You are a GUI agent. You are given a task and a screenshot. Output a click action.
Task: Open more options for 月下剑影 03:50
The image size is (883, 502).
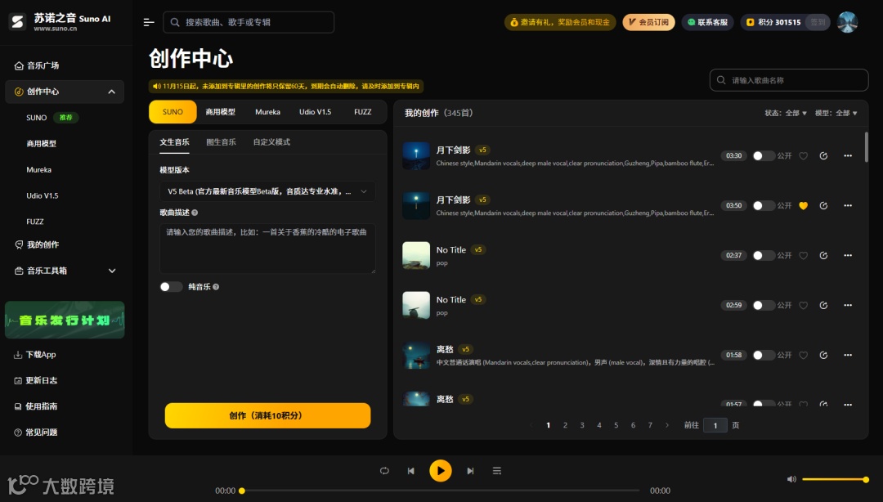click(848, 206)
